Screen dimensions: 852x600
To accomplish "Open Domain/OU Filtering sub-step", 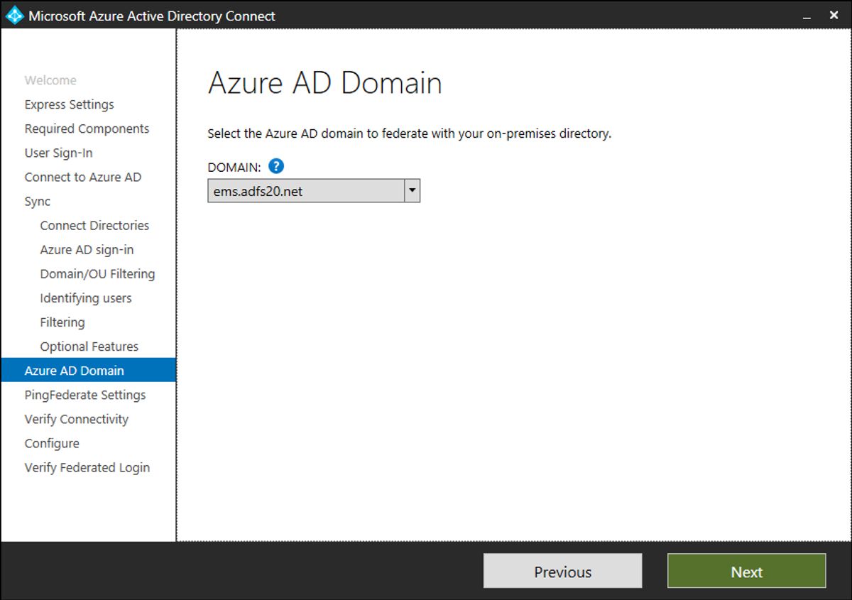I will (97, 273).
